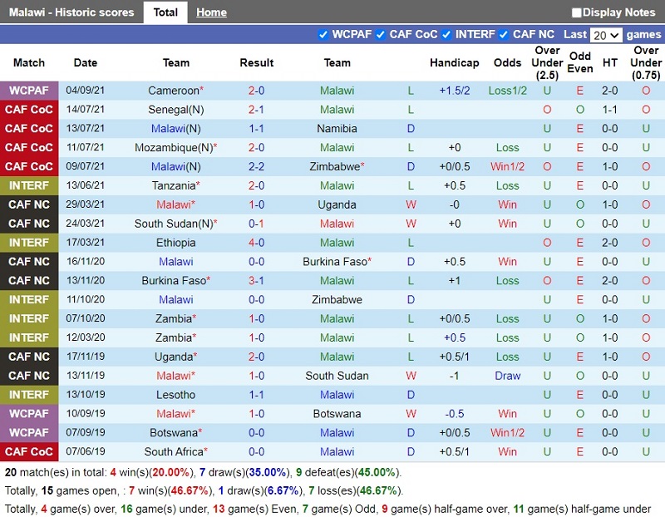Click the 2-2 result versus Zimbabwe
Screen dimensions: 665x517
click(257, 166)
